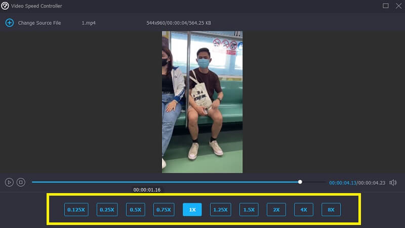The width and height of the screenshot is (405, 228).
Task: Choose the 0.75X speed button
Action: (x=164, y=209)
